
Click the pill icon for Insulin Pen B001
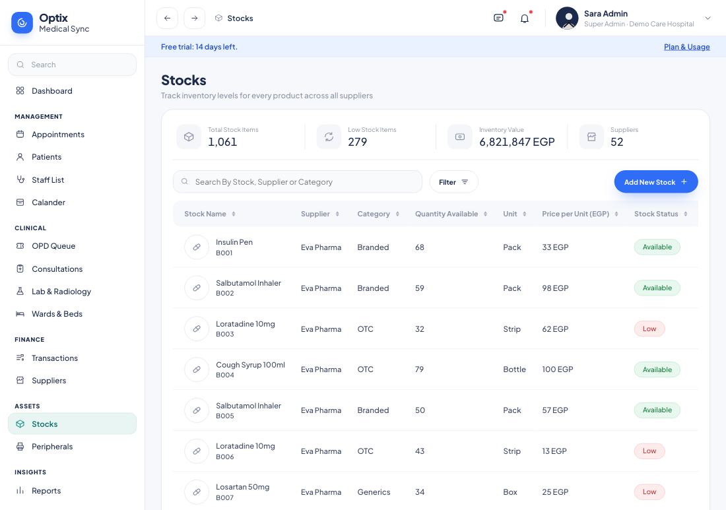tap(197, 247)
